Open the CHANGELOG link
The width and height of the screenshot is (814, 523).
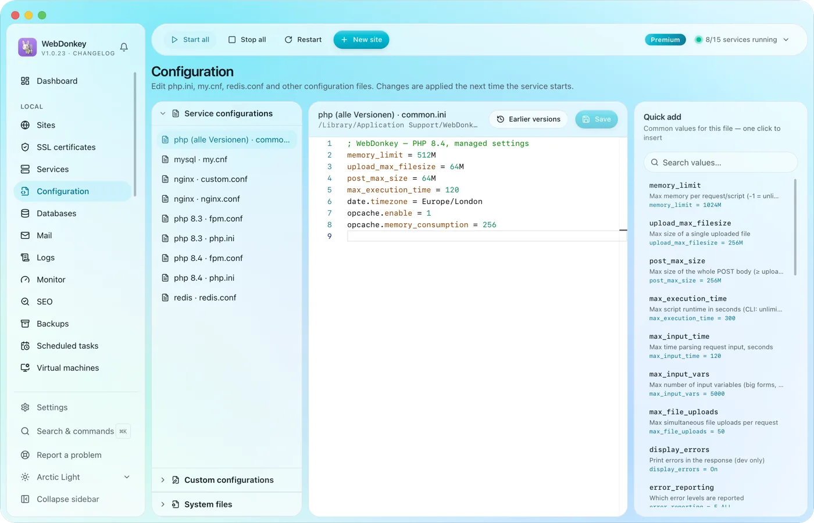coord(94,53)
